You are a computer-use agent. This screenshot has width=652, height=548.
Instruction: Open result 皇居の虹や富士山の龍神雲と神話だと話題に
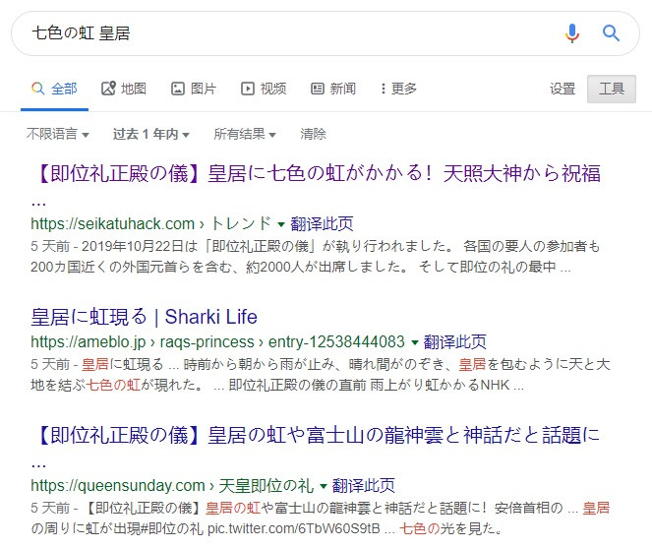click(x=316, y=435)
